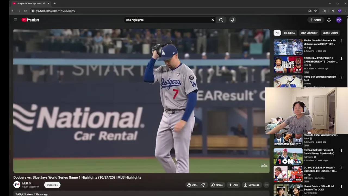The image size is (348, 196).
Task: Open the notifications bell
Action: coord(329,20)
